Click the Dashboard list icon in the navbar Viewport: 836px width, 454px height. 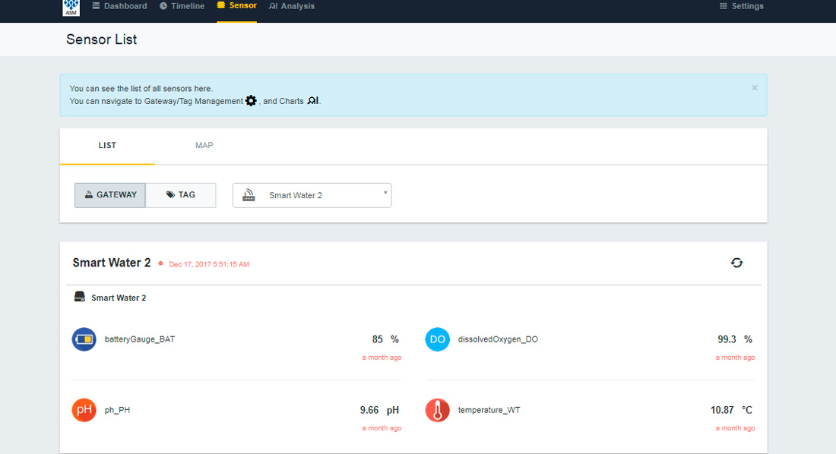pos(96,6)
